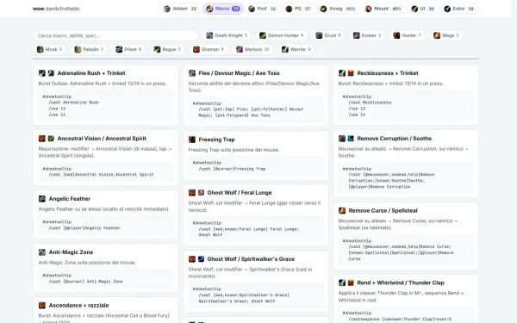This screenshot has height=323, width=517.
Task: Filter macros by Paladin
Action: 89,49
